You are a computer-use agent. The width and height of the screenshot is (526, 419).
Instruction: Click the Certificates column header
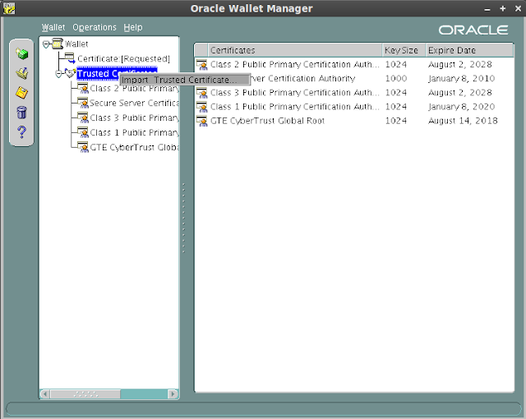pos(295,50)
